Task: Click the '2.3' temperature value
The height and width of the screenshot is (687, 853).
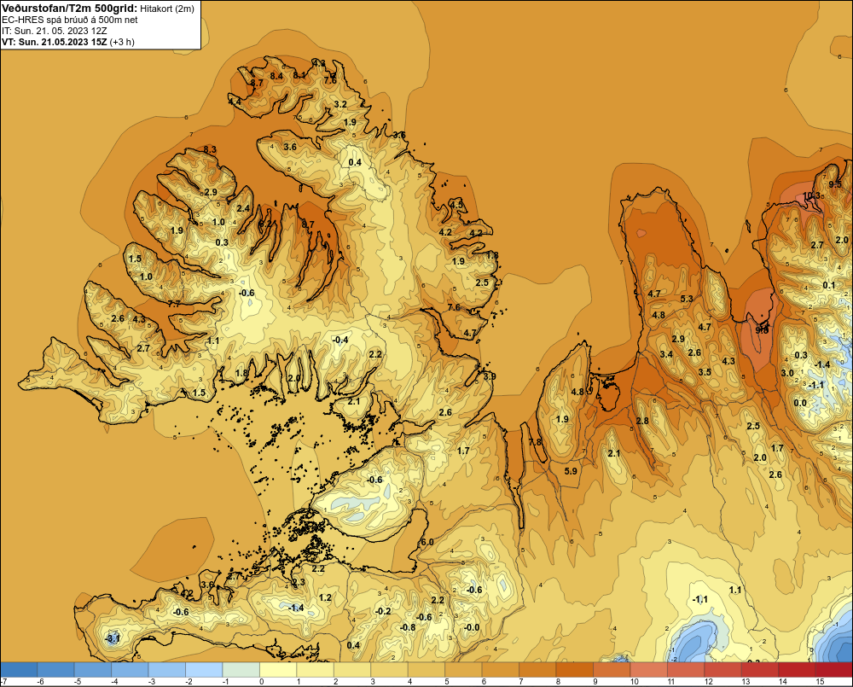Action: [x=299, y=582]
